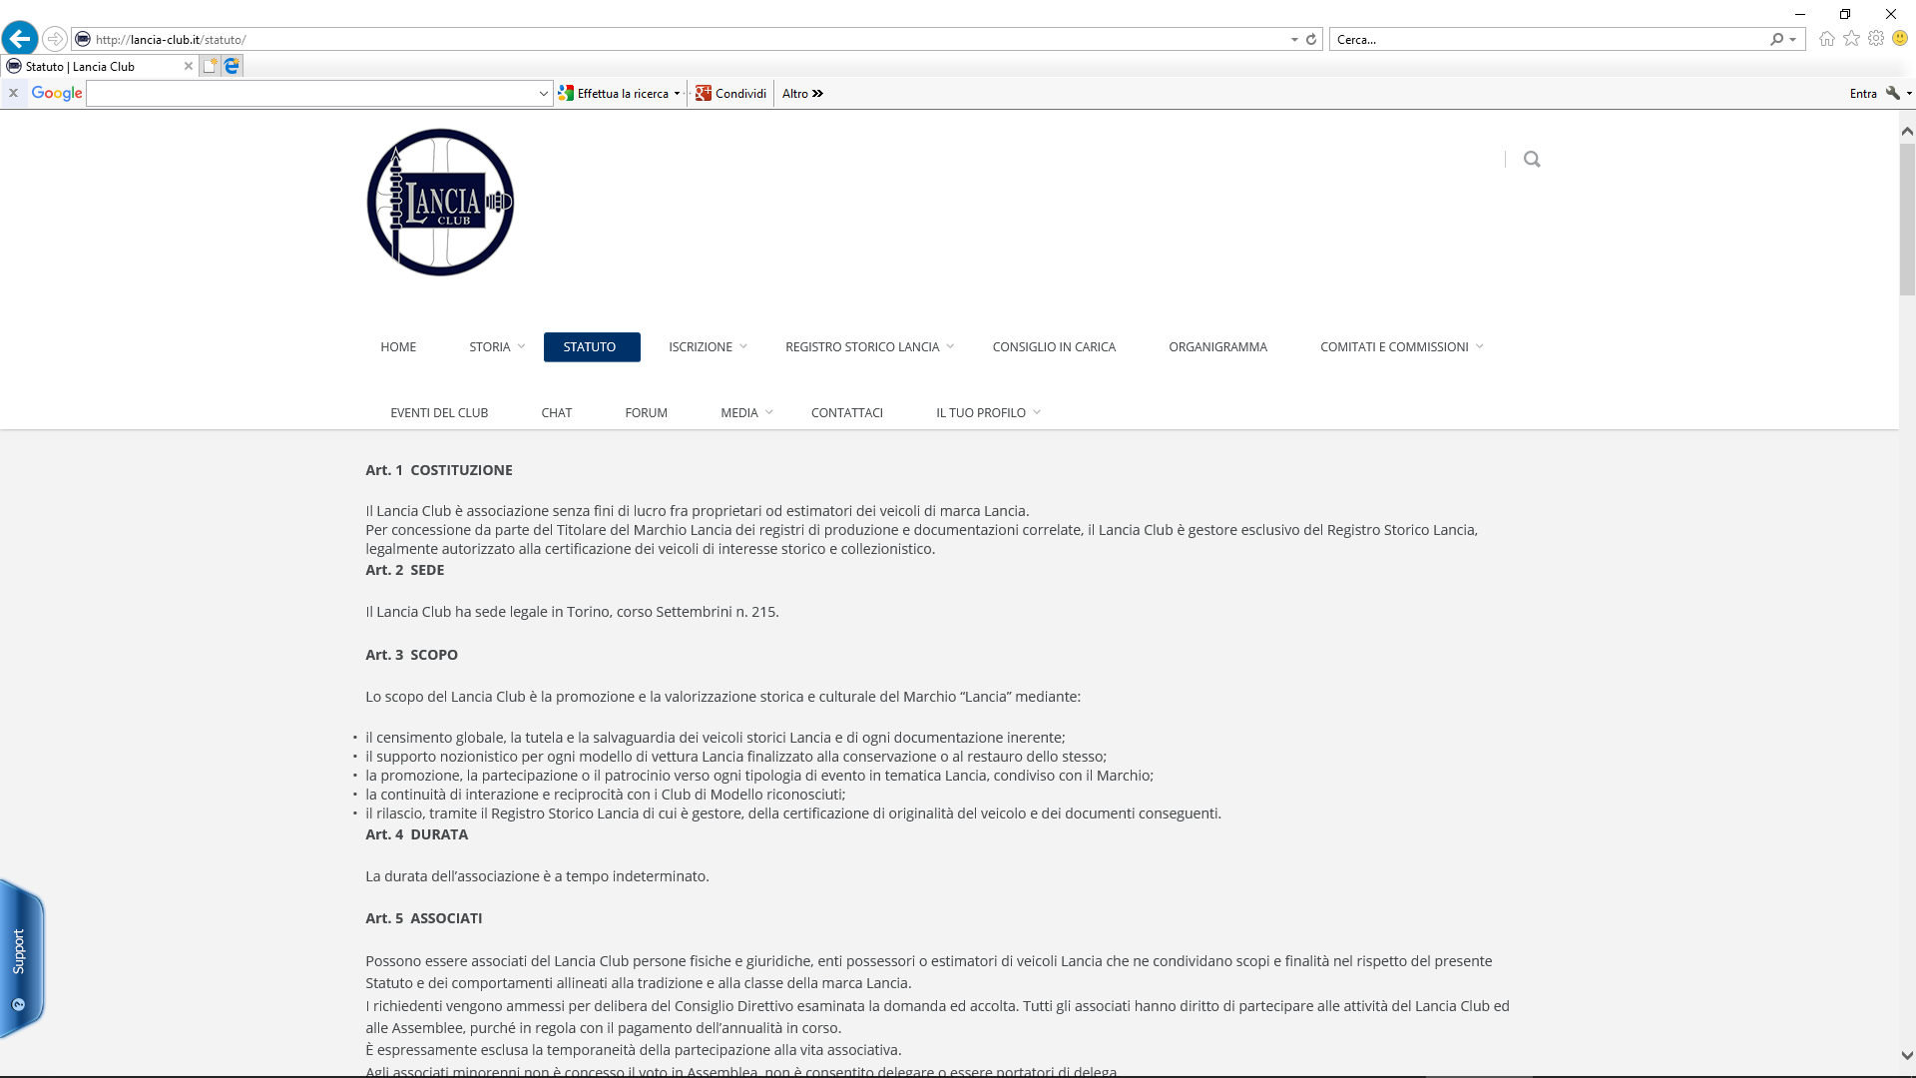This screenshot has height=1078, width=1916.
Task: Open the search provider dropdown arrow
Action: click(x=1793, y=39)
